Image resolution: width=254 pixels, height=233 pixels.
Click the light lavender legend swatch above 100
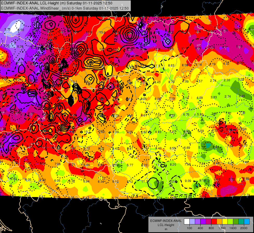point(192,222)
